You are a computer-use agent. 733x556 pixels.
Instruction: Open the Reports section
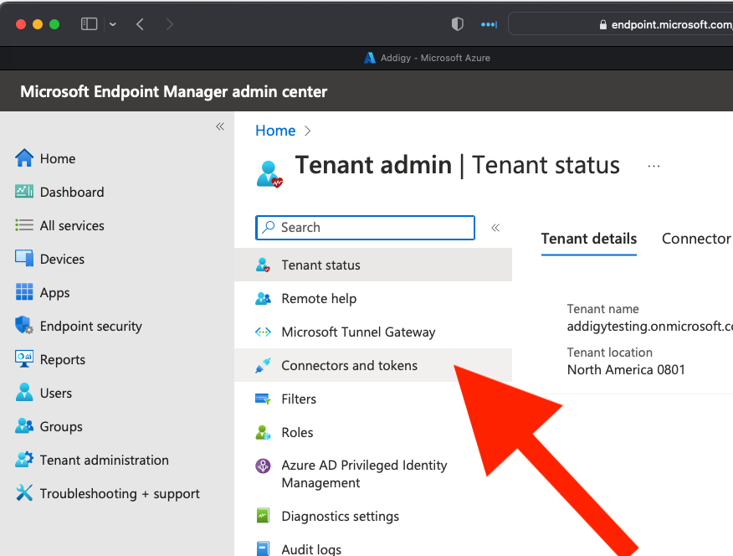[x=61, y=359]
